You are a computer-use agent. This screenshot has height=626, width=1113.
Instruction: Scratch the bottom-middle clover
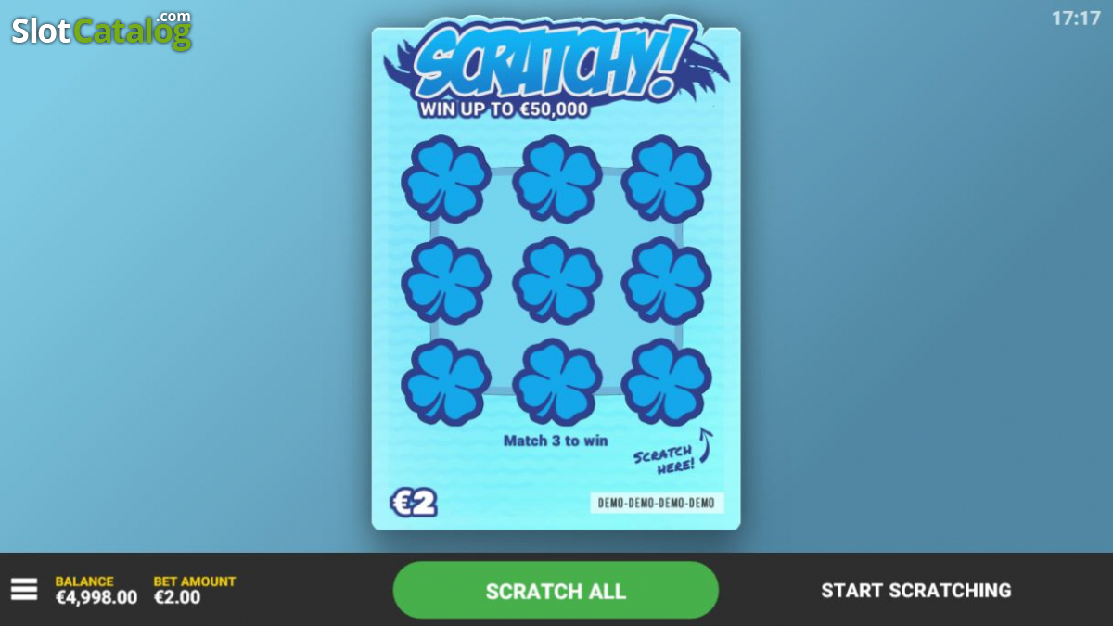point(557,382)
